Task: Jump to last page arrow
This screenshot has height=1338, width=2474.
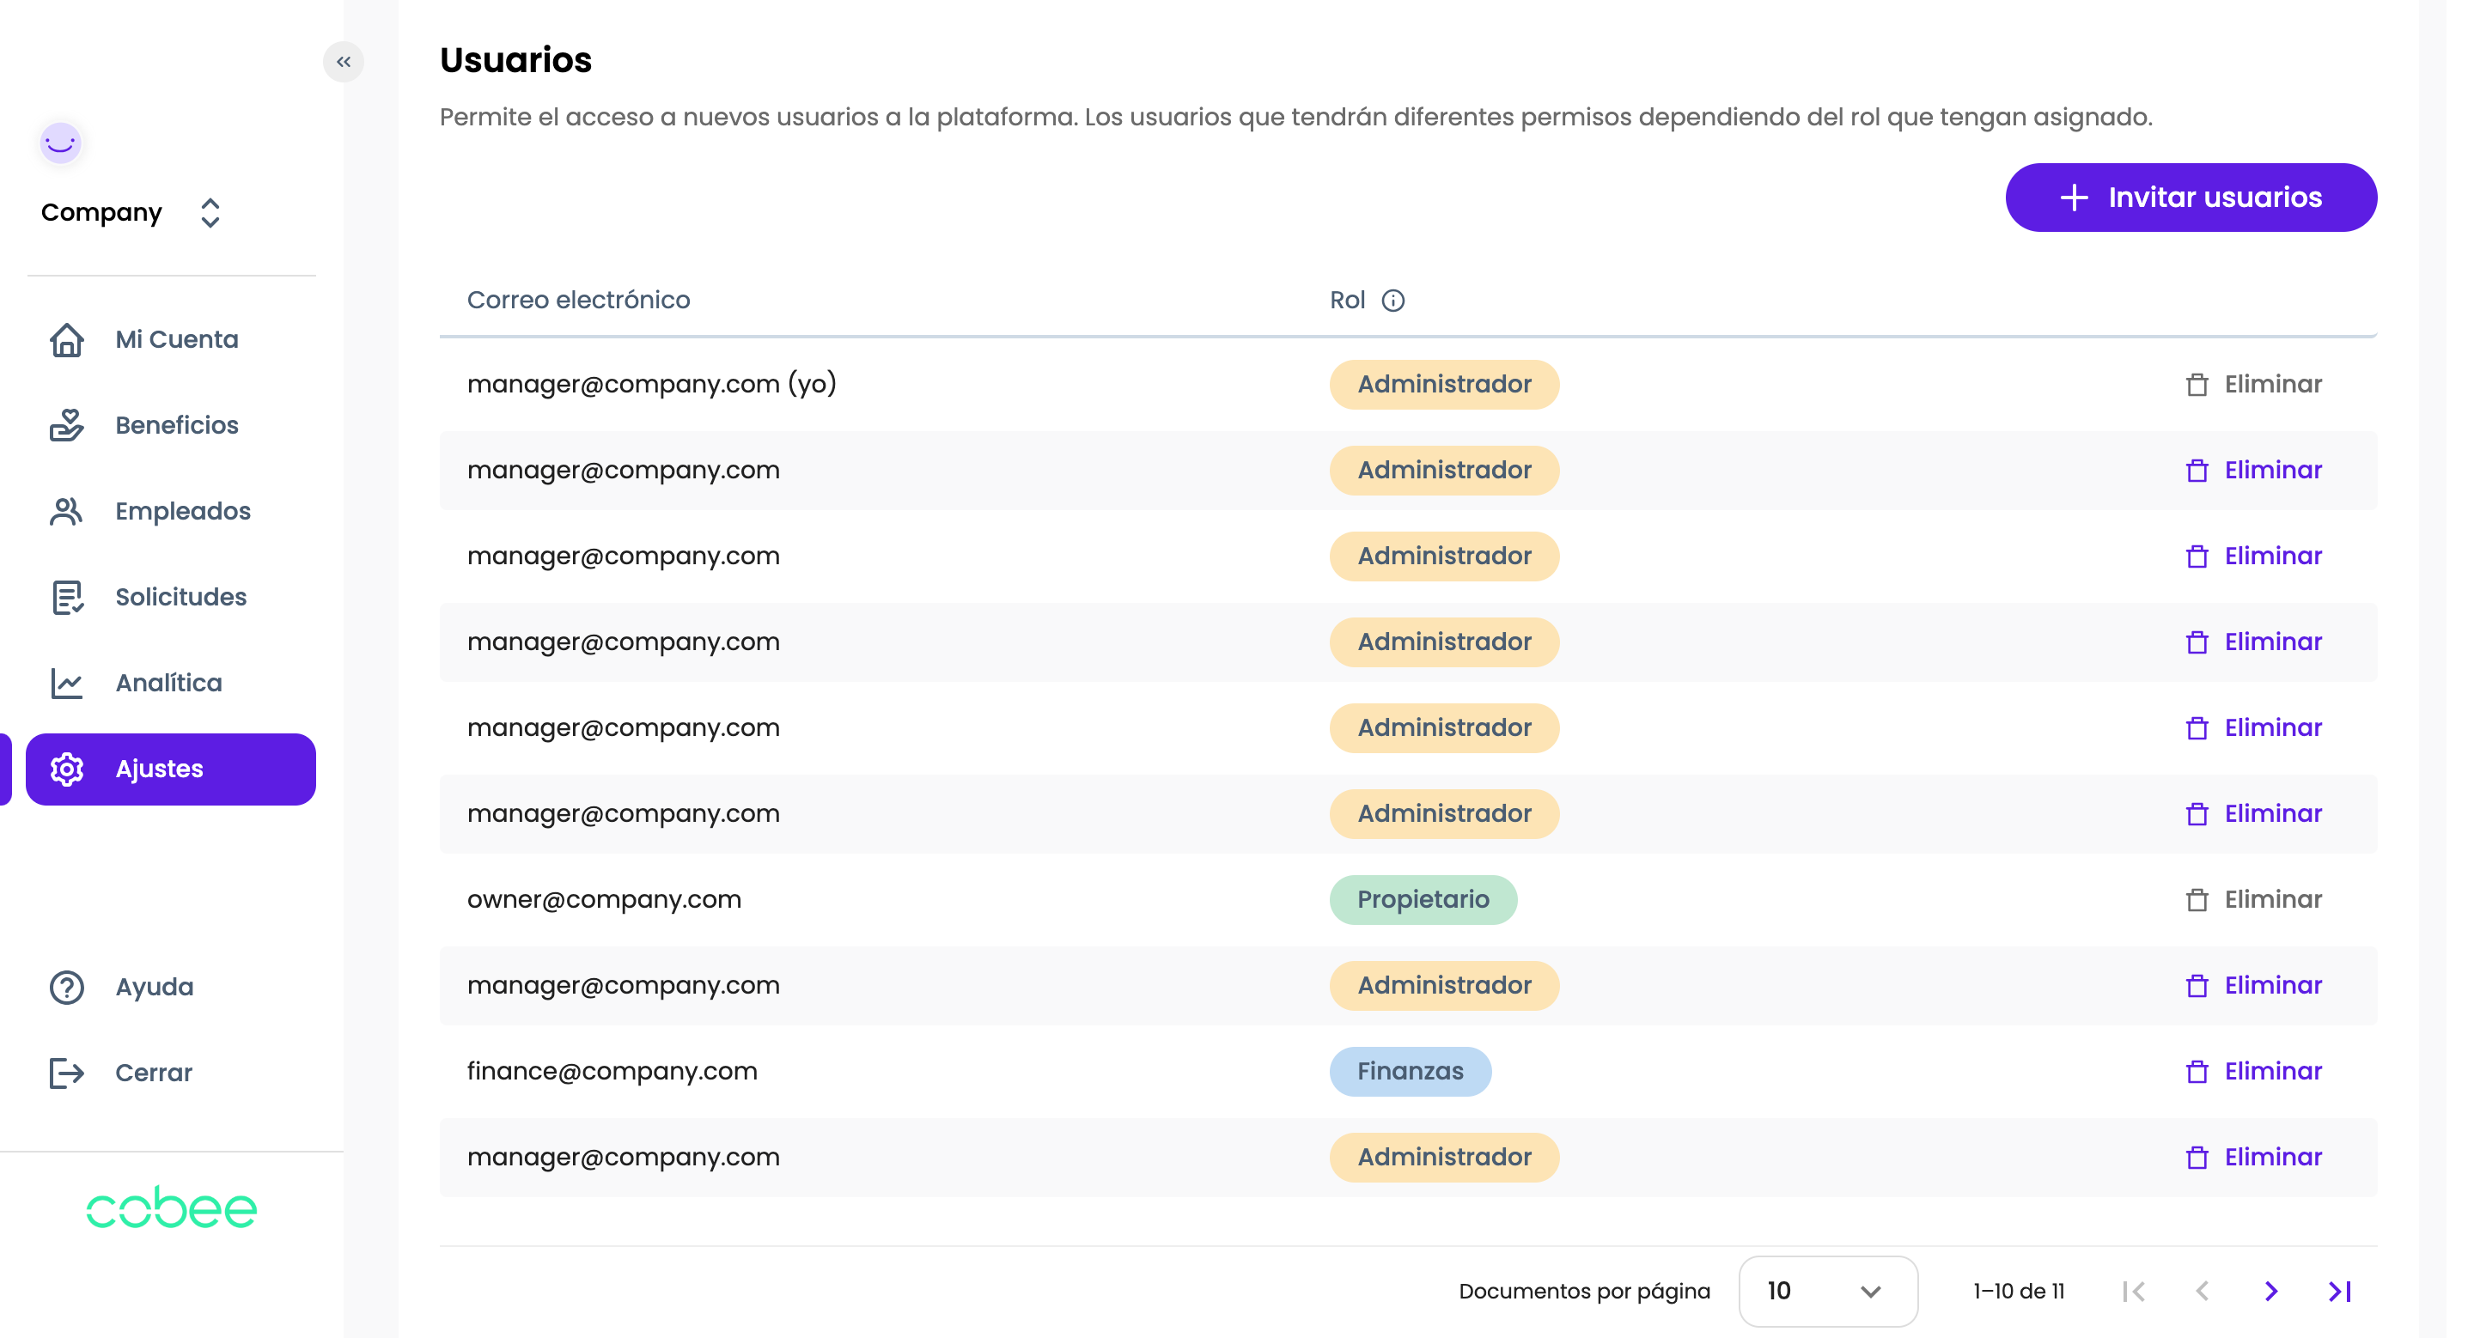Action: 2339,1291
